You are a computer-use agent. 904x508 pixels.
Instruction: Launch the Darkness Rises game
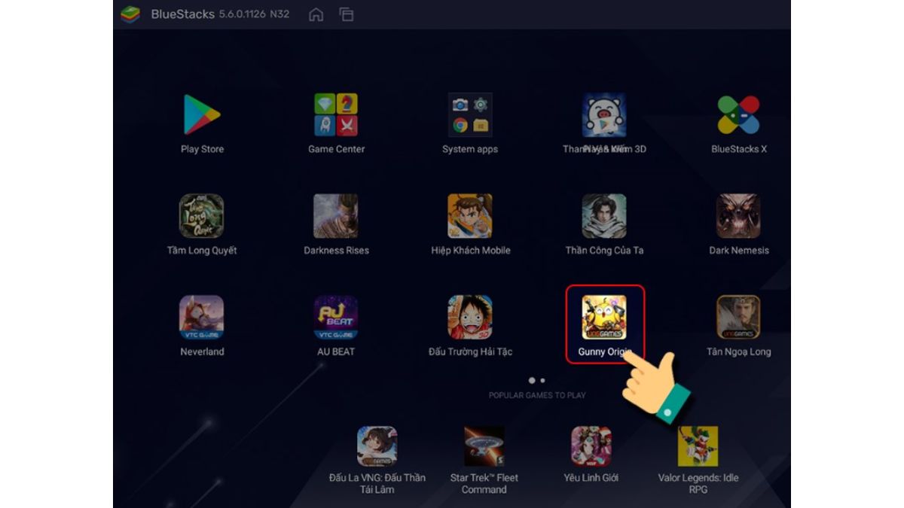point(336,217)
